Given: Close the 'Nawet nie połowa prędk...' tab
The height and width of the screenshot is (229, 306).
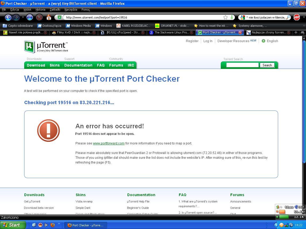Looking at the screenshot, I should point(45,33).
